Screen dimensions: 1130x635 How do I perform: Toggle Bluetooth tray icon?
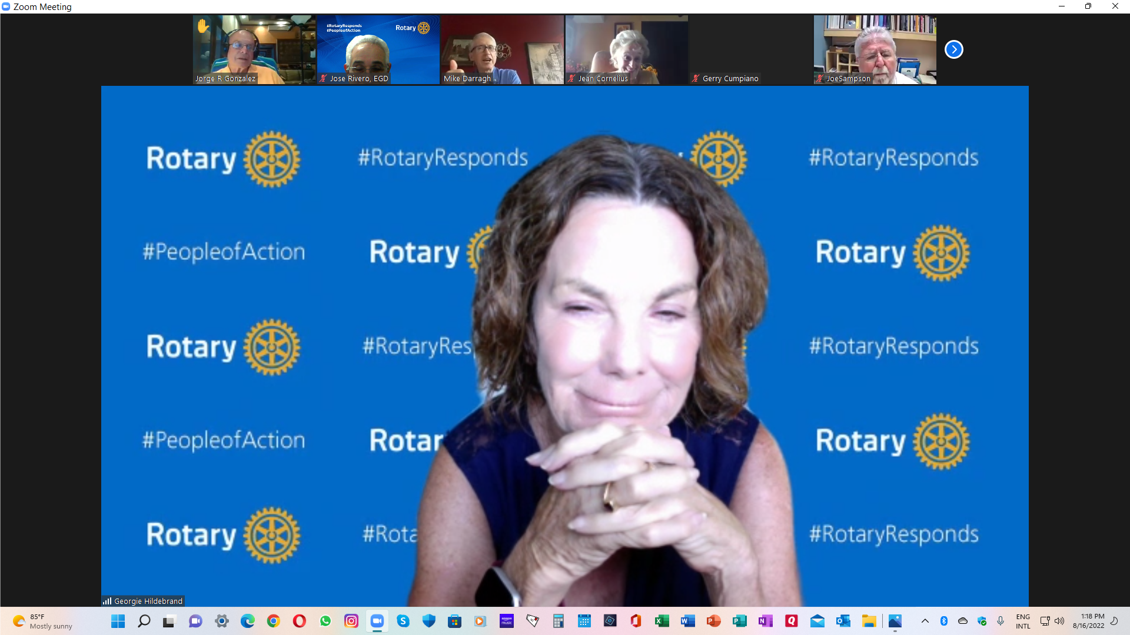(x=944, y=621)
